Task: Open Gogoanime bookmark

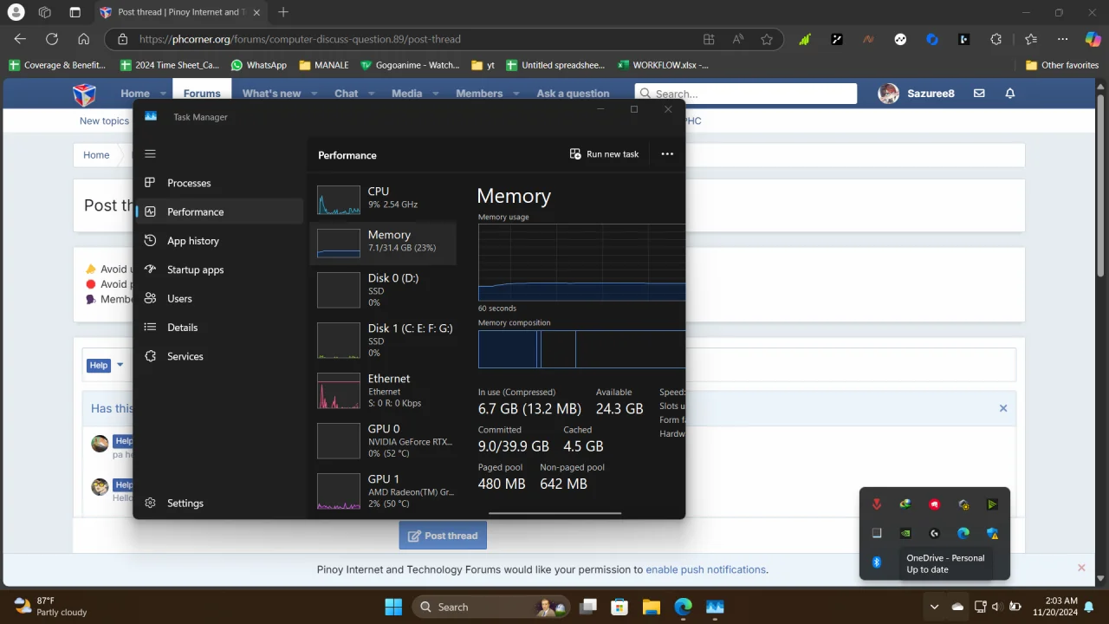Action: click(x=411, y=65)
